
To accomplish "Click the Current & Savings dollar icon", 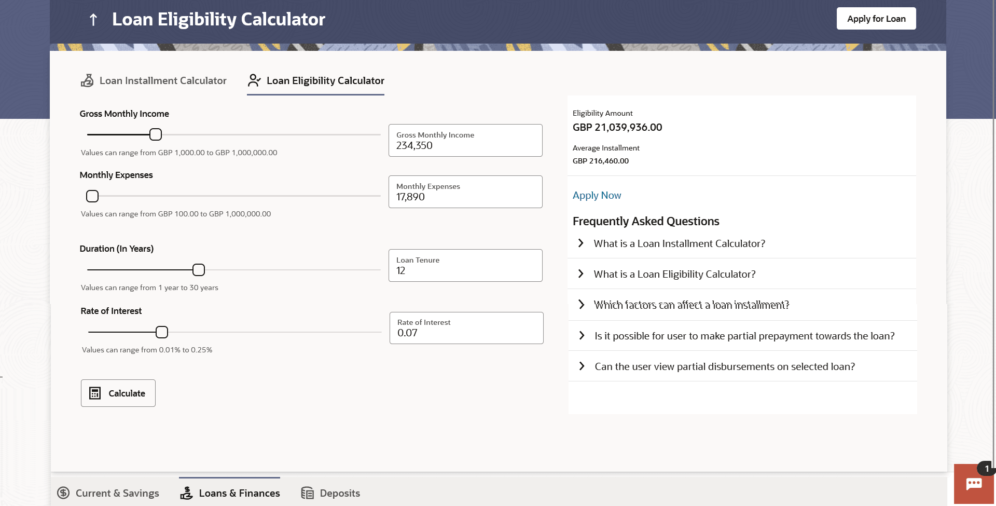I will [63, 493].
